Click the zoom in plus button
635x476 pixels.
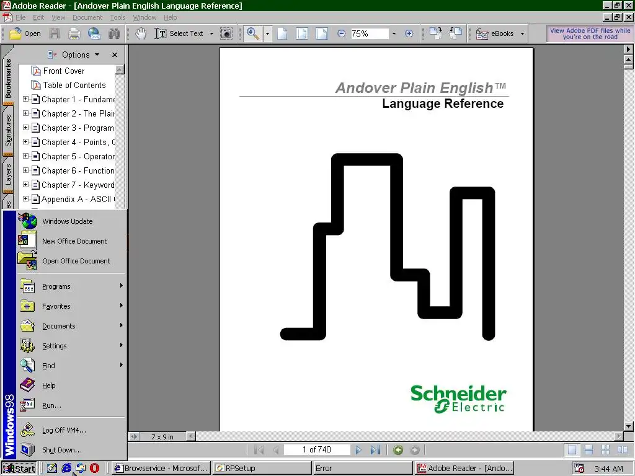pos(409,33)
